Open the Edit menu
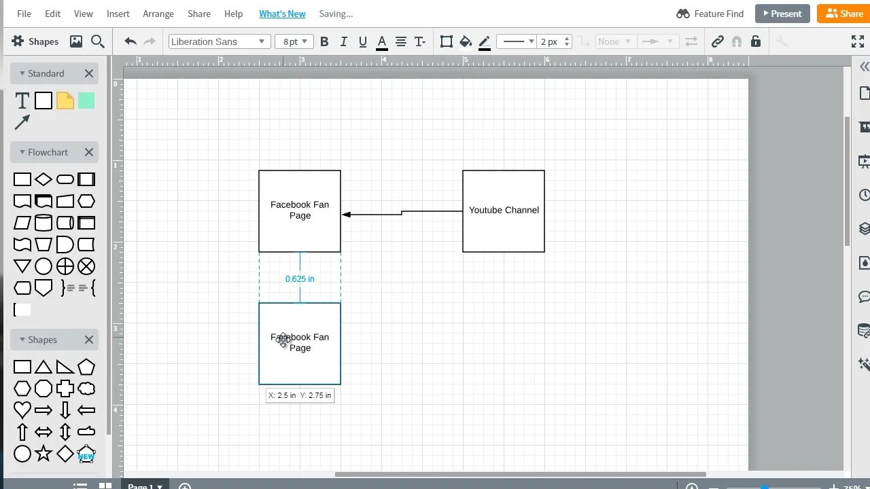870x489 pixels. coord(52,14)
